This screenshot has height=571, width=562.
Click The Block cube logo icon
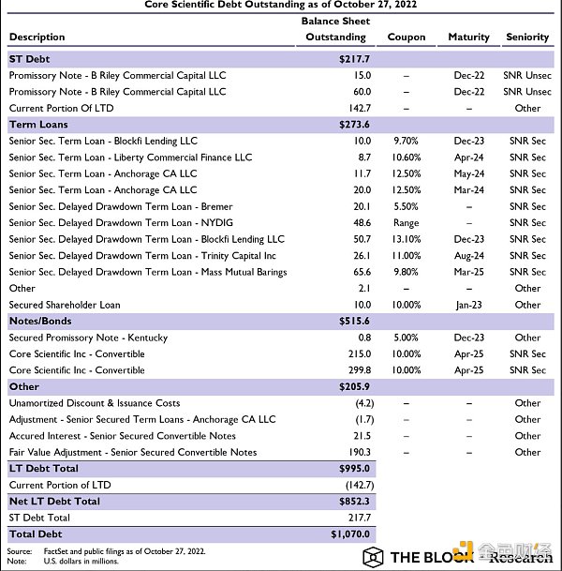click(x=374, y=556)
